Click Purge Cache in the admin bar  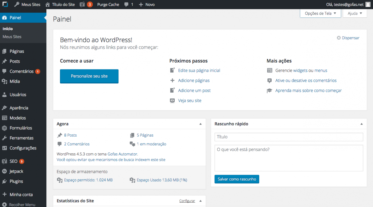coord(108,4)
